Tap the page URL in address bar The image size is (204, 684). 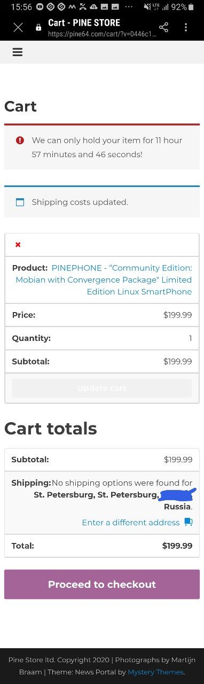click(102, 34)
